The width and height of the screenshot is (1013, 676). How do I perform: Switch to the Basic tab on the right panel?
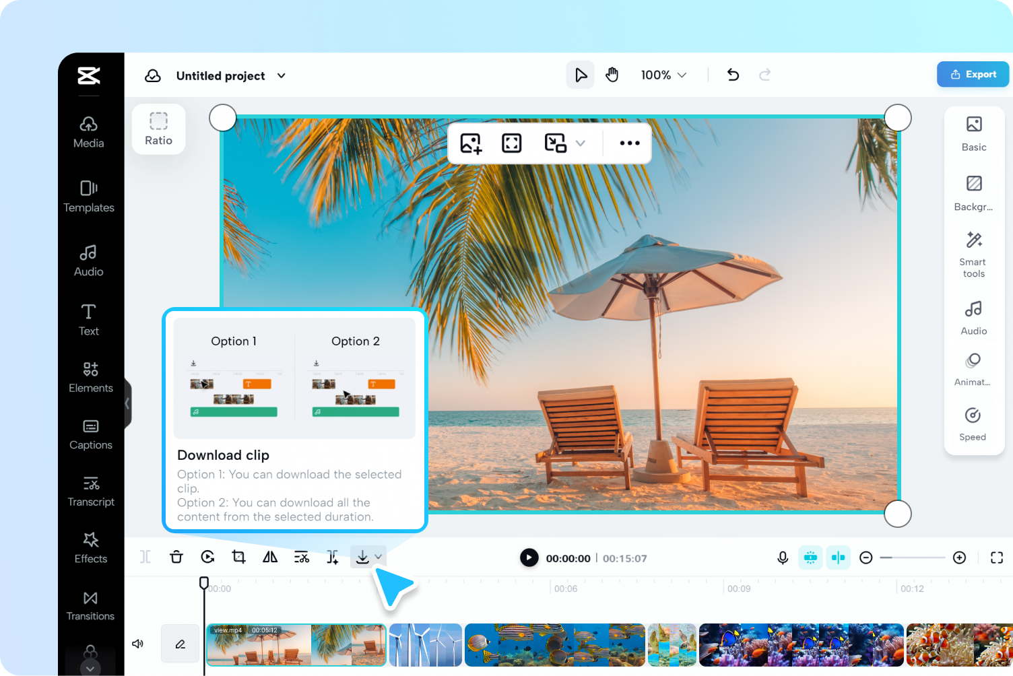point(973,131)
